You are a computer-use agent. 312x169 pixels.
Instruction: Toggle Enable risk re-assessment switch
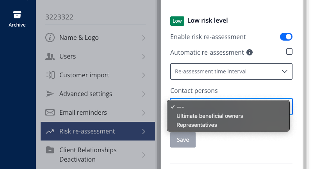pyautogui.click(x=286, y=37)
